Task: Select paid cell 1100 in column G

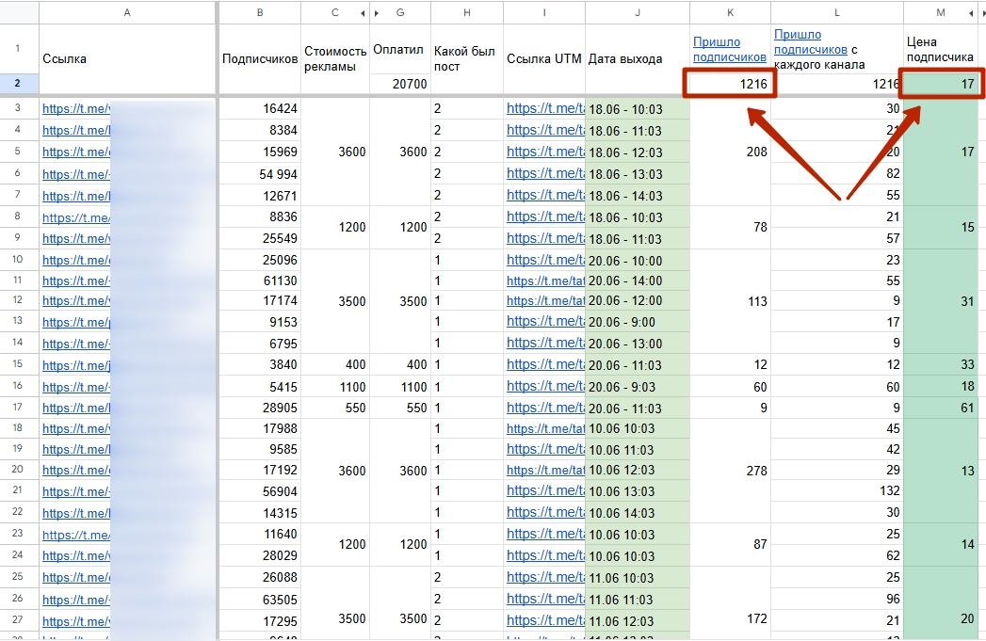Action: click(x=400, y=387)
